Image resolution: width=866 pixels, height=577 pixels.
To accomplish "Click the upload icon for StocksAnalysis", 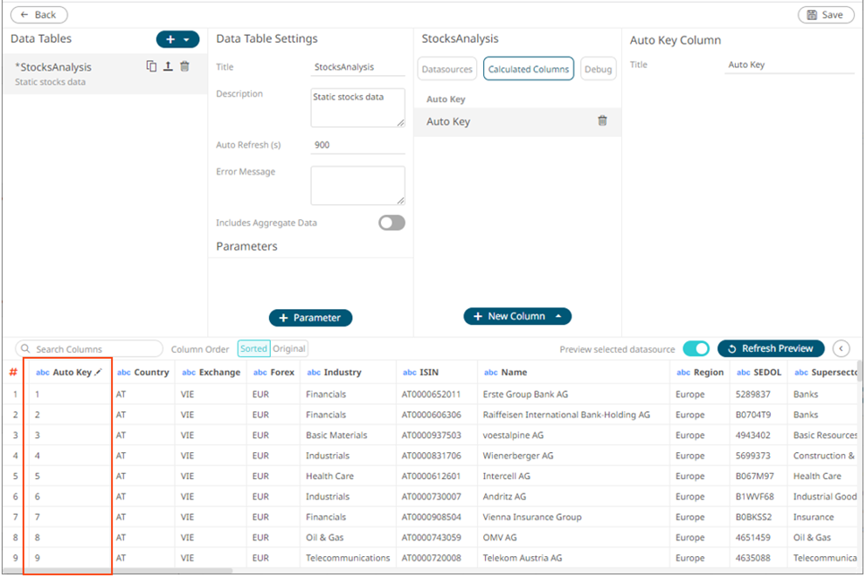I will pos(168,66).
